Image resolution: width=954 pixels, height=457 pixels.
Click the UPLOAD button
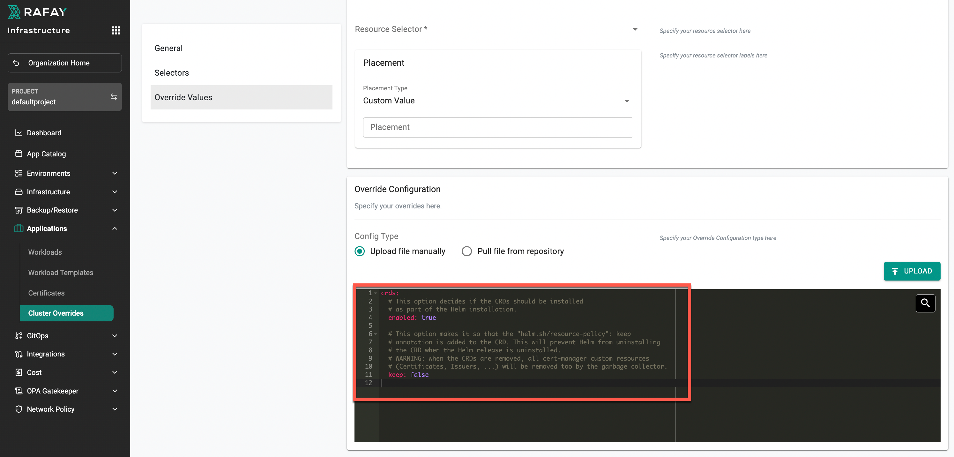click(912, 272)
